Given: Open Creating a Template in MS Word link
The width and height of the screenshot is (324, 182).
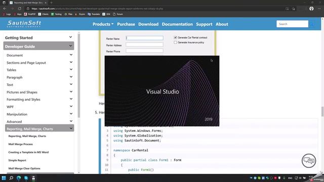Looking at the screenshot, I should 28,152.
